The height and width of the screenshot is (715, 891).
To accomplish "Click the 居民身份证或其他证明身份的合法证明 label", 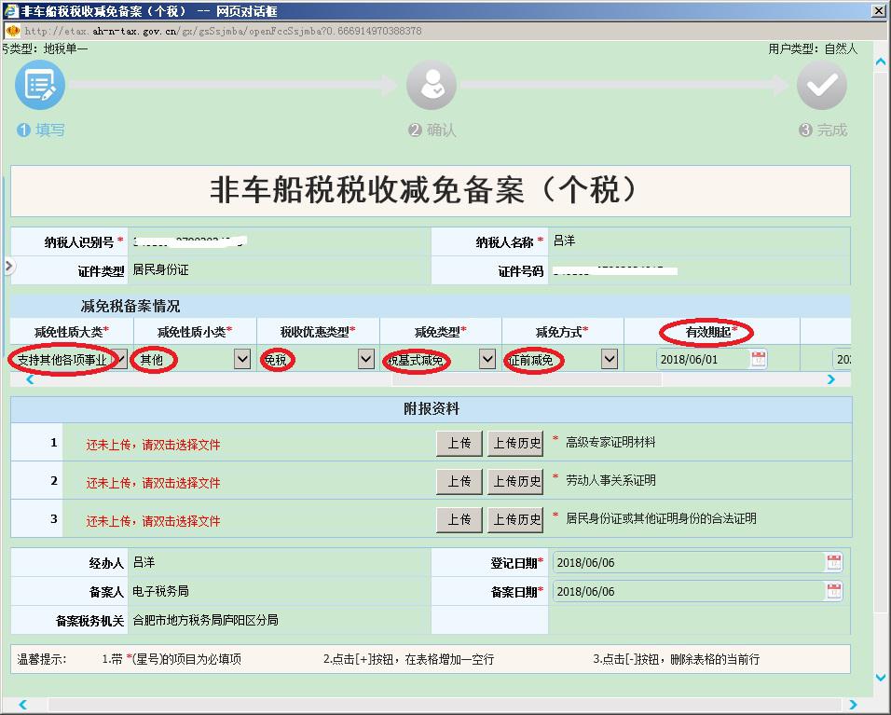I will click(x=662, y=518).
